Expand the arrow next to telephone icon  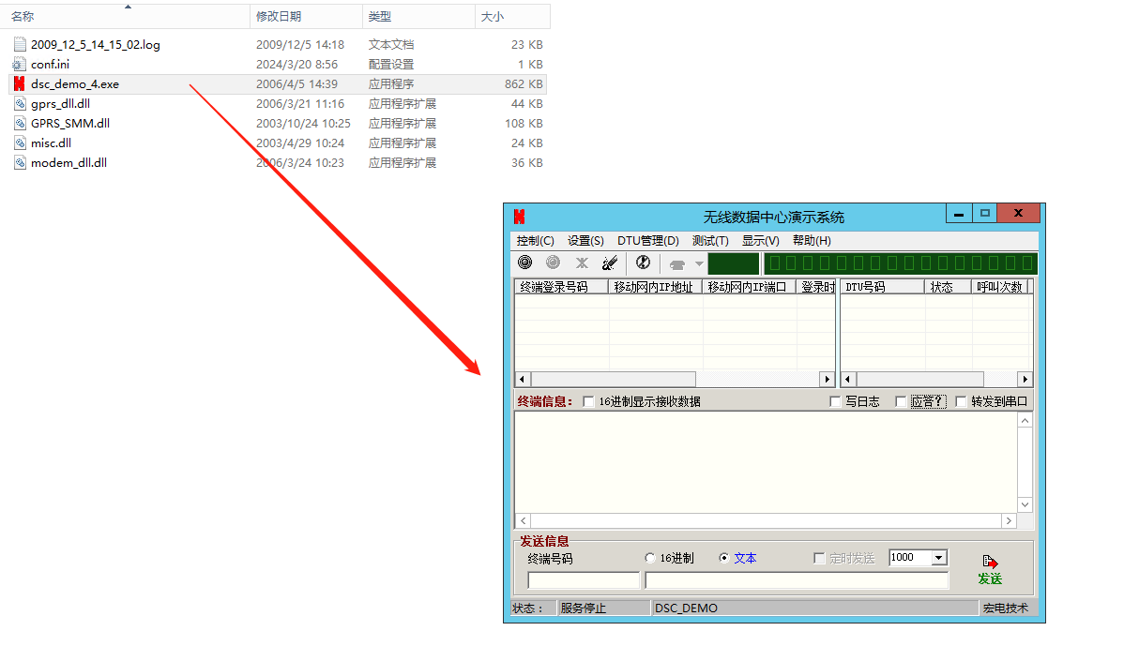click(698, 264)
